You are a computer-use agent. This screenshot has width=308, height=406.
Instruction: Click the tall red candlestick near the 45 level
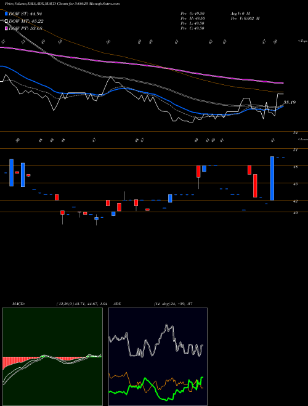coord(255,186)
